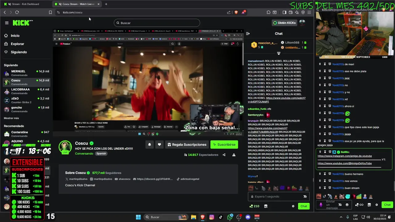Open the Kick hamburger sidebar menu

7,23
